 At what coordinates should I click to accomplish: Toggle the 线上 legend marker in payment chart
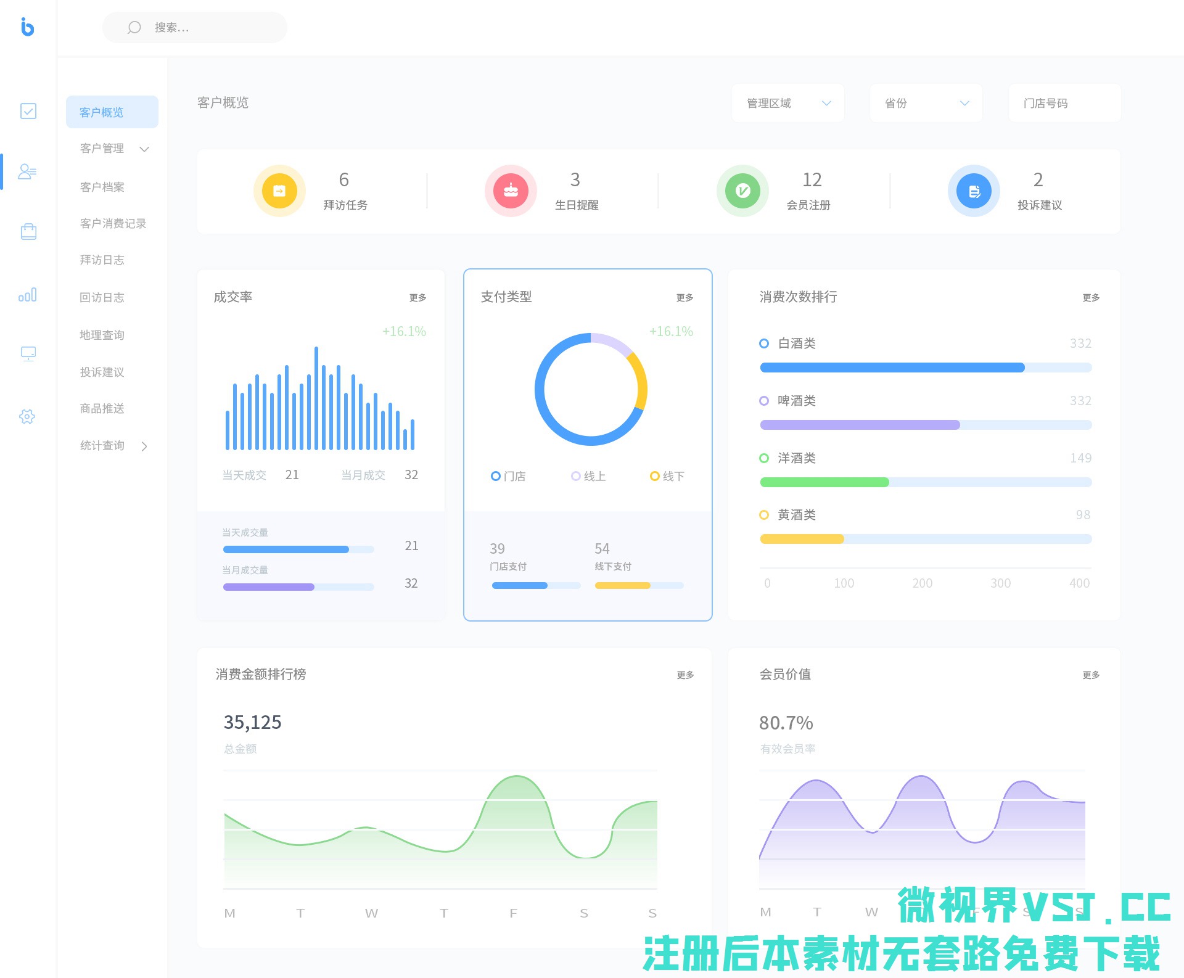pyautogui.click(x=575, y=476)
